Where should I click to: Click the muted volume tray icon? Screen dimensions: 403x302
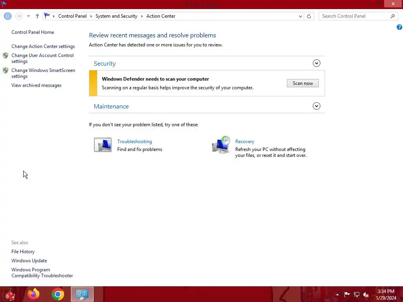366,295
